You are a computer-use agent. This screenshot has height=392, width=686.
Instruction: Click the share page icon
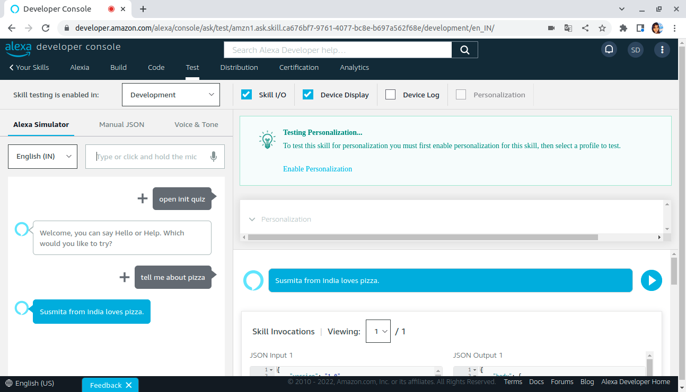[x=585, y=28]
